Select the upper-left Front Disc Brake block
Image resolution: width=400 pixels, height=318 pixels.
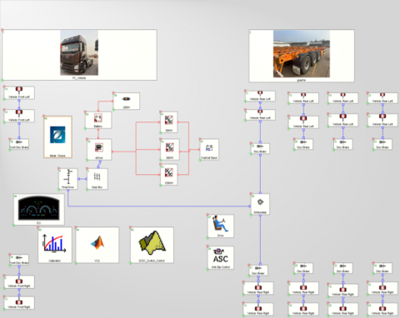[x=19, y=144]
